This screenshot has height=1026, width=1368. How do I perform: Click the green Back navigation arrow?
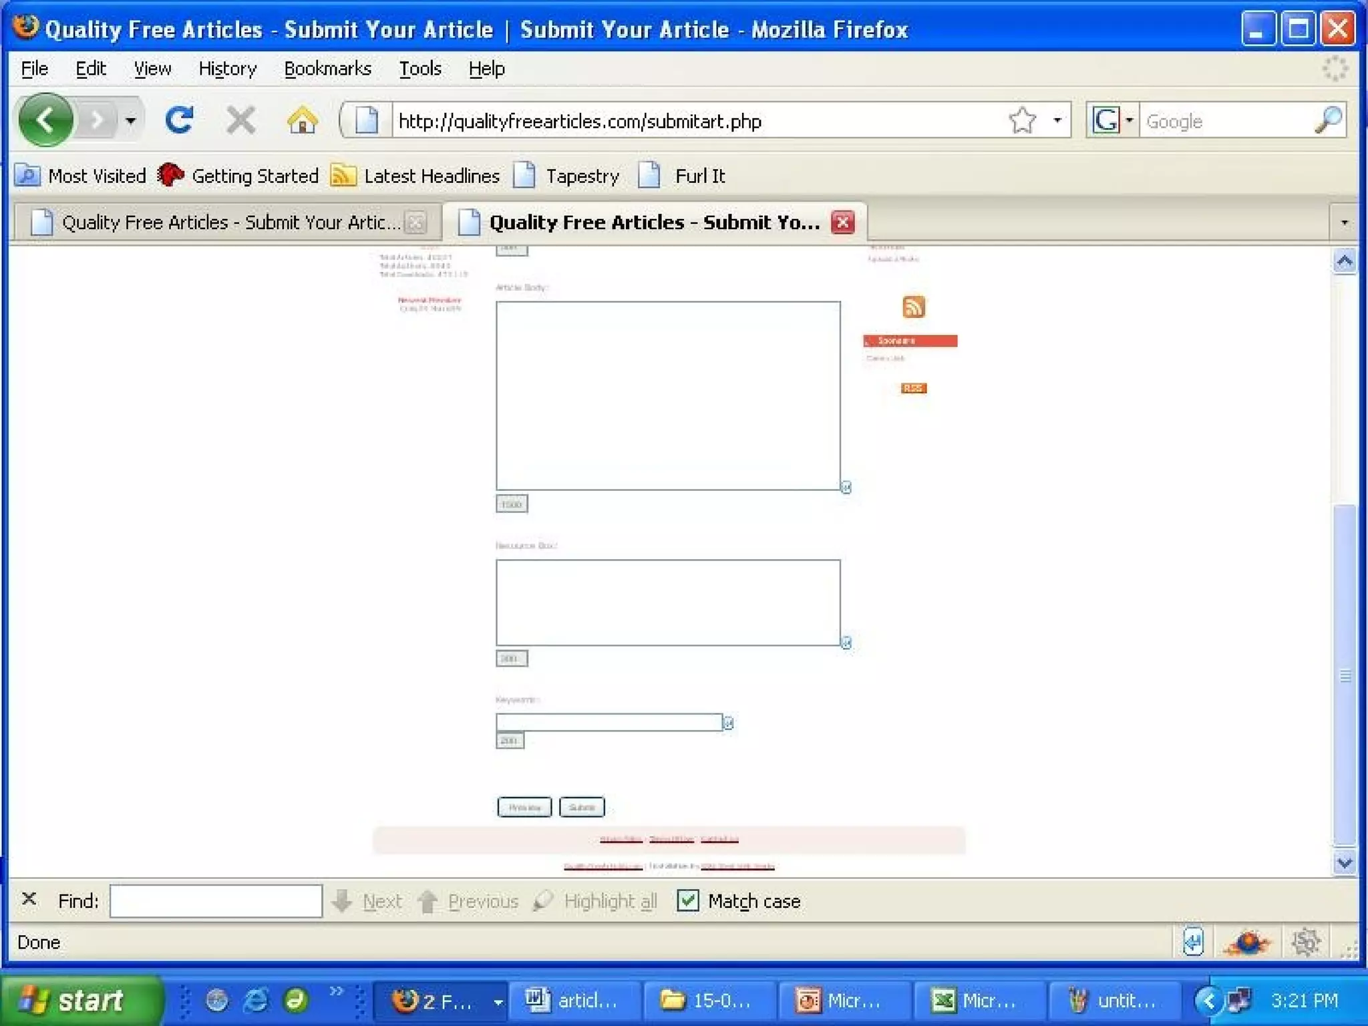click(45, 121)
